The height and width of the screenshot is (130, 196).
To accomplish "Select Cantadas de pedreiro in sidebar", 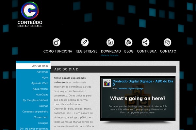I will click(35, 111).
